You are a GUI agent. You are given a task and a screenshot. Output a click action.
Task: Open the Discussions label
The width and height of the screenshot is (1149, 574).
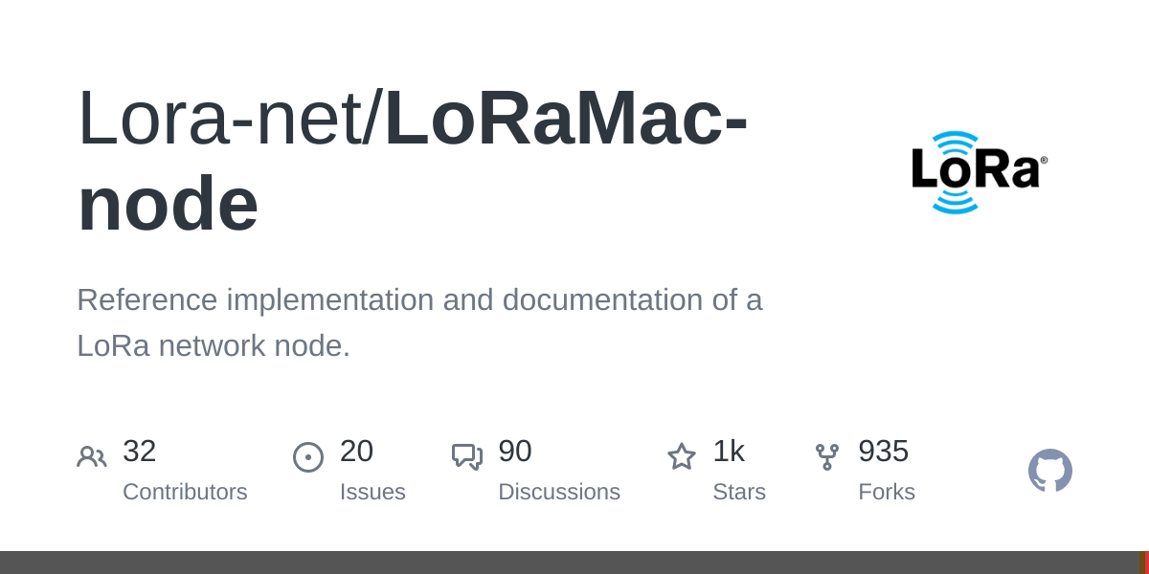(559, 492)
